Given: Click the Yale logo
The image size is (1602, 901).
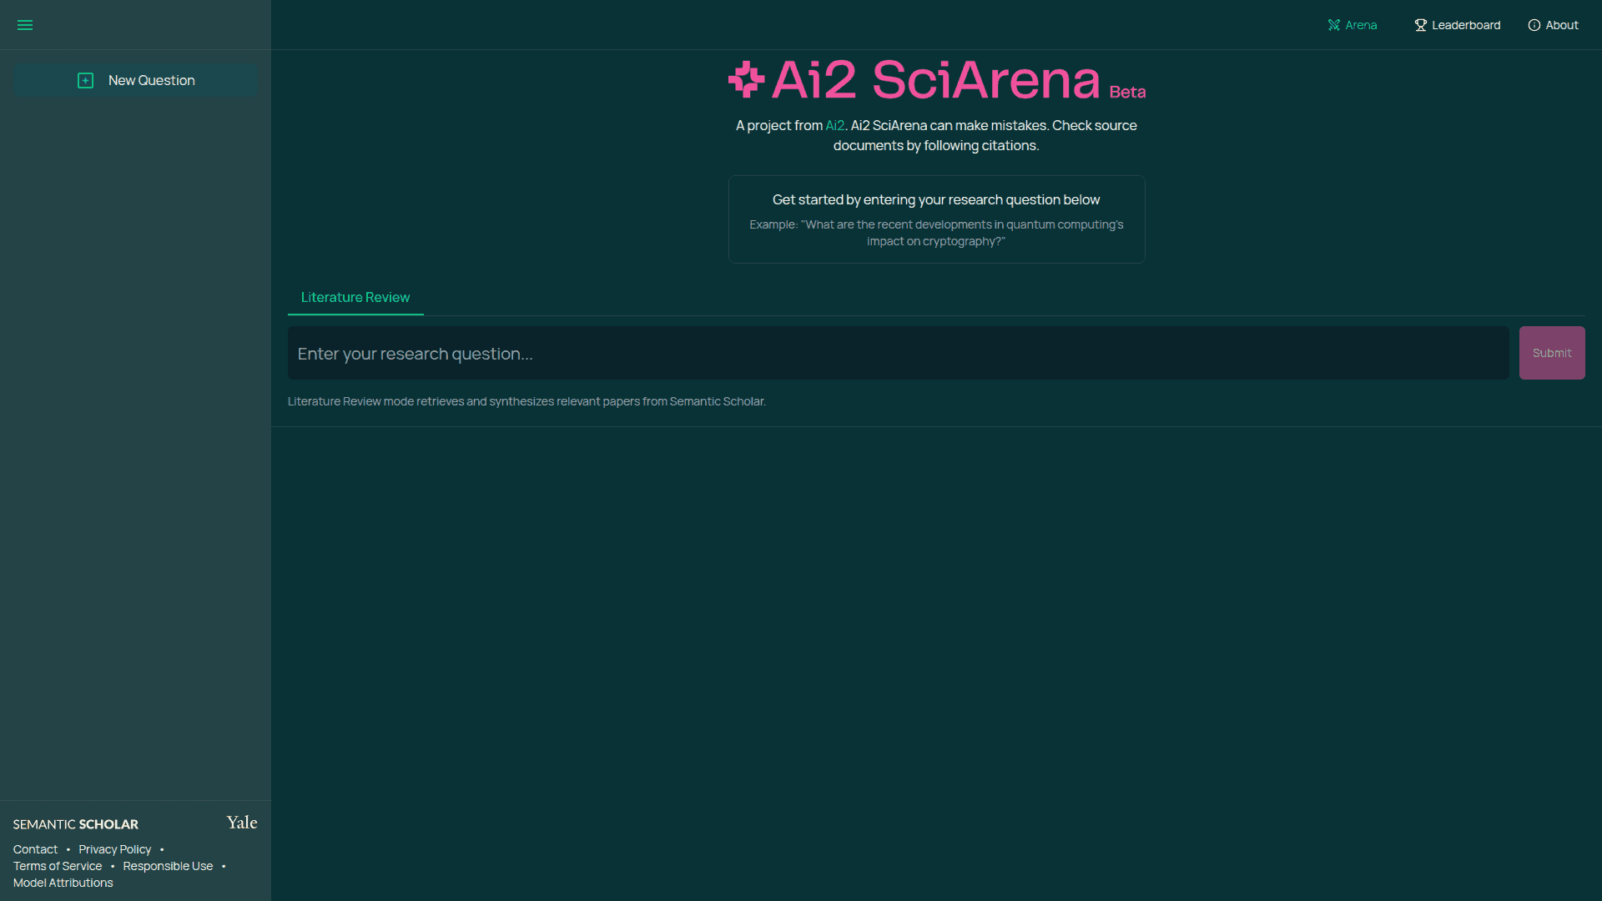Looking at the screenshot, I should [x=242, y=823].
